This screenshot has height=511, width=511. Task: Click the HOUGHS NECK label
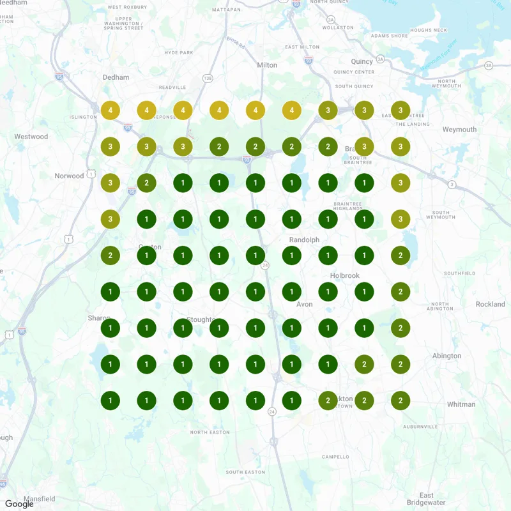[429, 30]
